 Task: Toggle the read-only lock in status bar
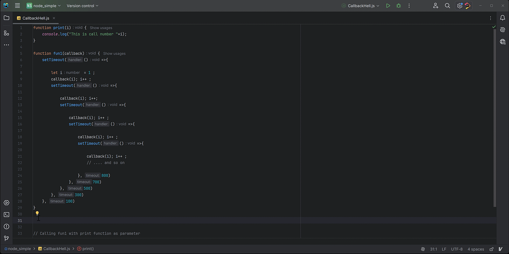[x=492, y=249]
